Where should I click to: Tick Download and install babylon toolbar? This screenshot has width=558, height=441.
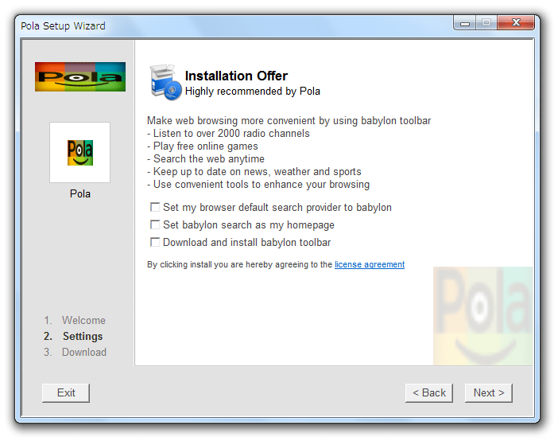(155, 242)
